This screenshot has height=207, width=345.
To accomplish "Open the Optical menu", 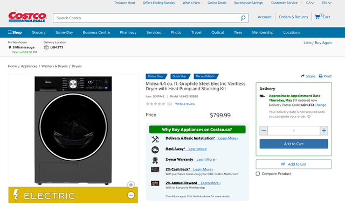I will tap(218, 32).
